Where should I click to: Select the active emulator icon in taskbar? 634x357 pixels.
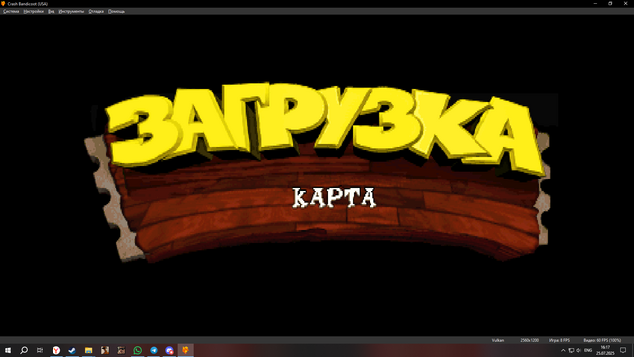click(x=185, y=350)
